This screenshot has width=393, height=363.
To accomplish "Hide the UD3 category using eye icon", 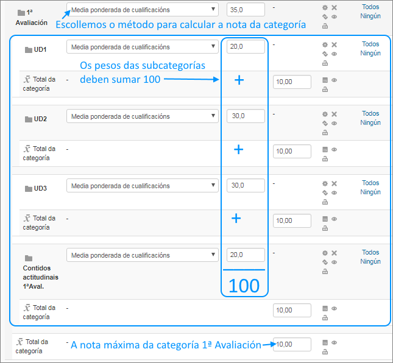I will point(334,192).
